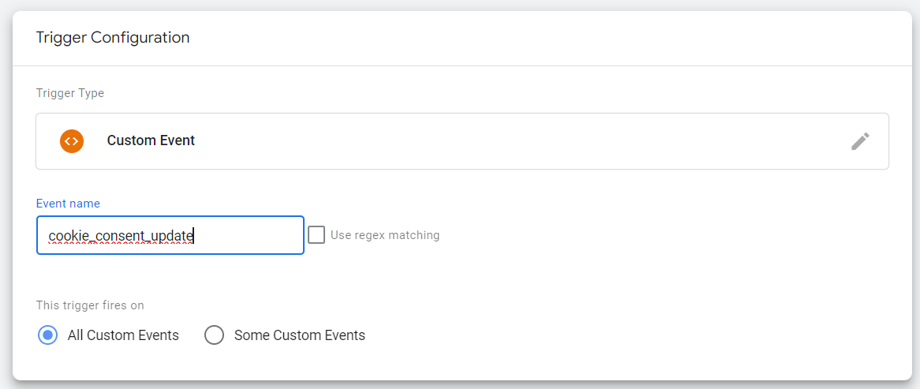Click into the Event name input field
This screenshot has height=389, width=920.
pos(170,235)
